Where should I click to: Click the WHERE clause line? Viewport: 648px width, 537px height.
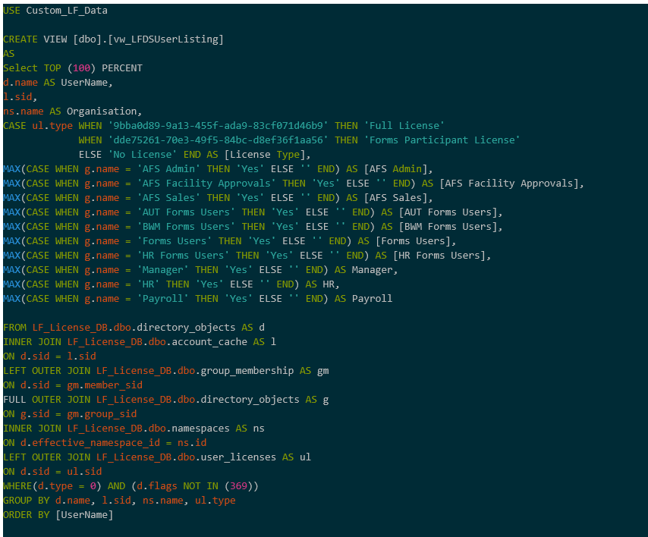131,486
